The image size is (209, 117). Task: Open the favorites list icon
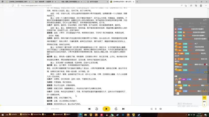[x=191, y=5]
